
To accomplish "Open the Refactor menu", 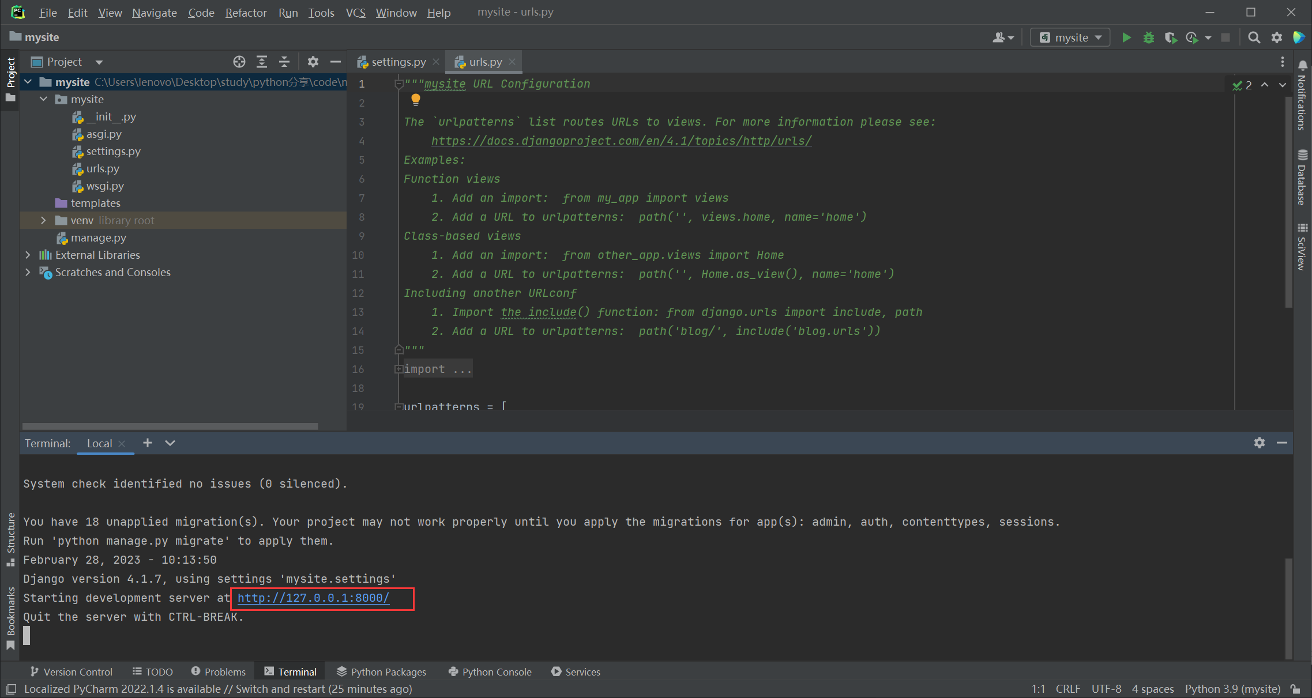I will (x=246, y=13).
